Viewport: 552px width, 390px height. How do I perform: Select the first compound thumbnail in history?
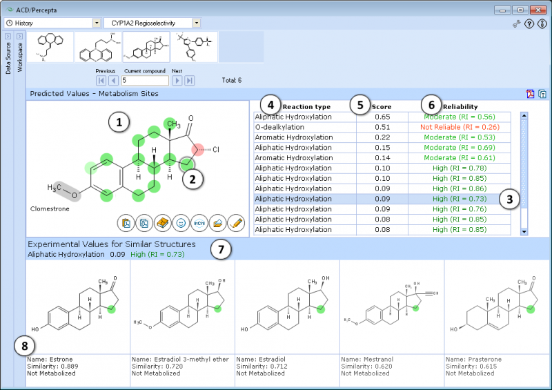pos(50,47)
